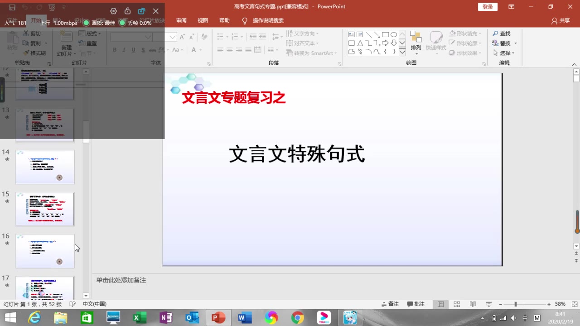Viewport: 580px width, 326px height.
Task: Open the quick access toolbar customize dropdown
Action: [x=64, y=7]
